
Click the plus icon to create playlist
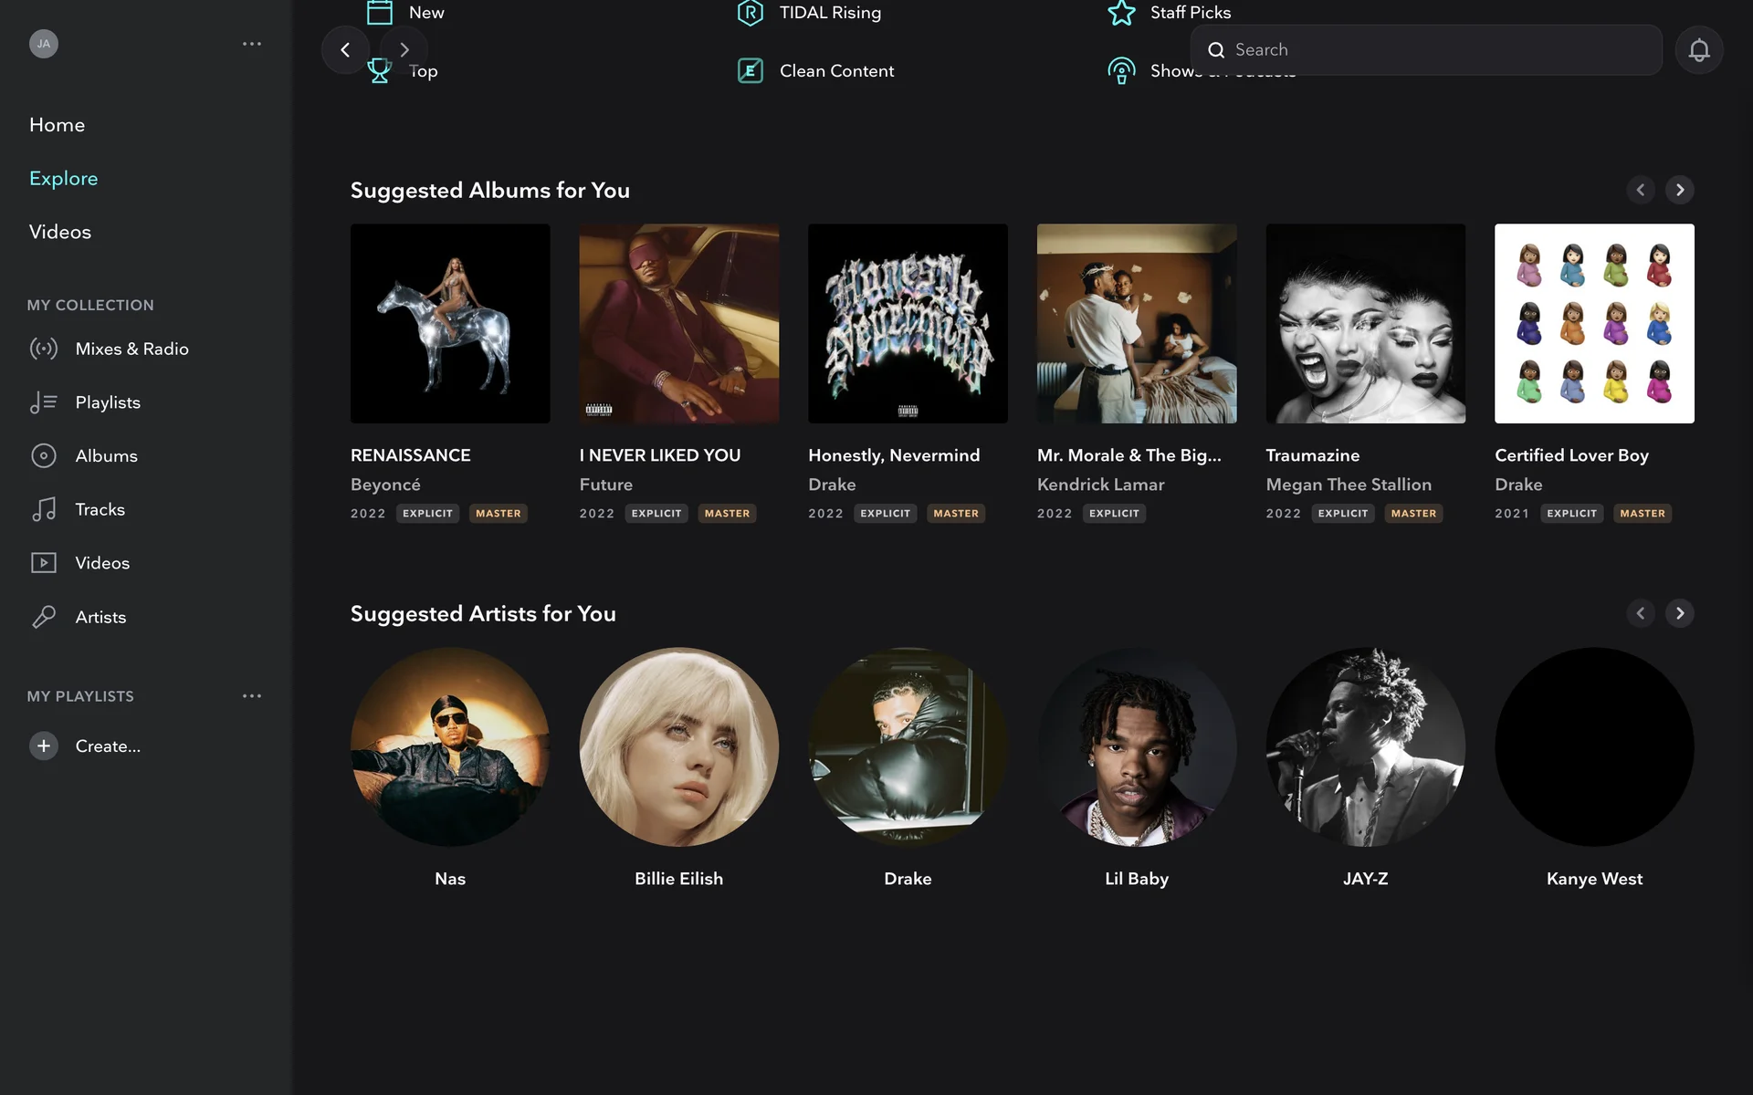pyautogui.click(x=43, y=746)
